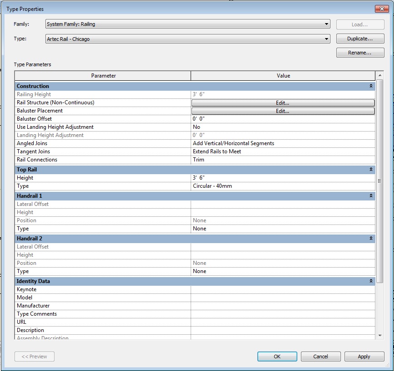Edit the Rail Structure (Non-Continuous)
This screenshot has height=371, width=394.
pos(283,103)
